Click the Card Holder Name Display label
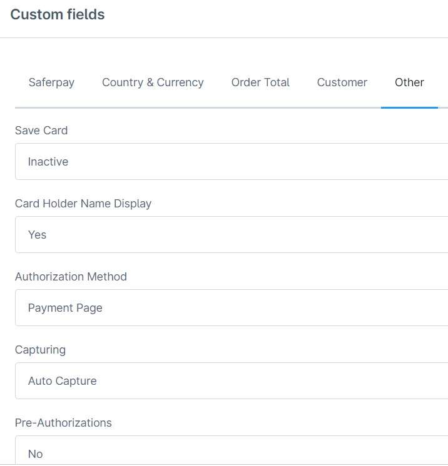This screenshot has height=466, width=448. pyautogui.click(x=83, y=204)
